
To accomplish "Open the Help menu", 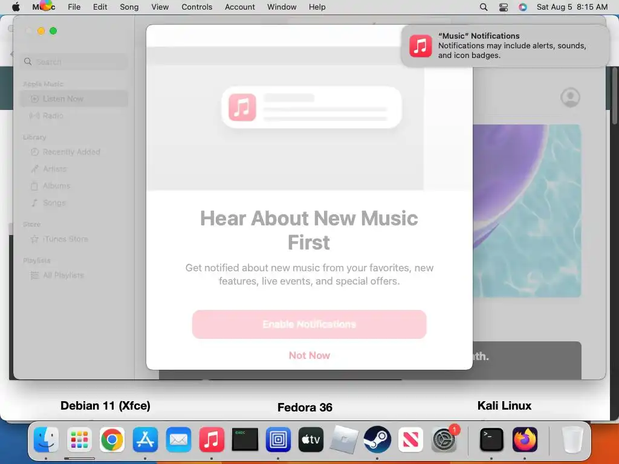I will click(317, 7).
